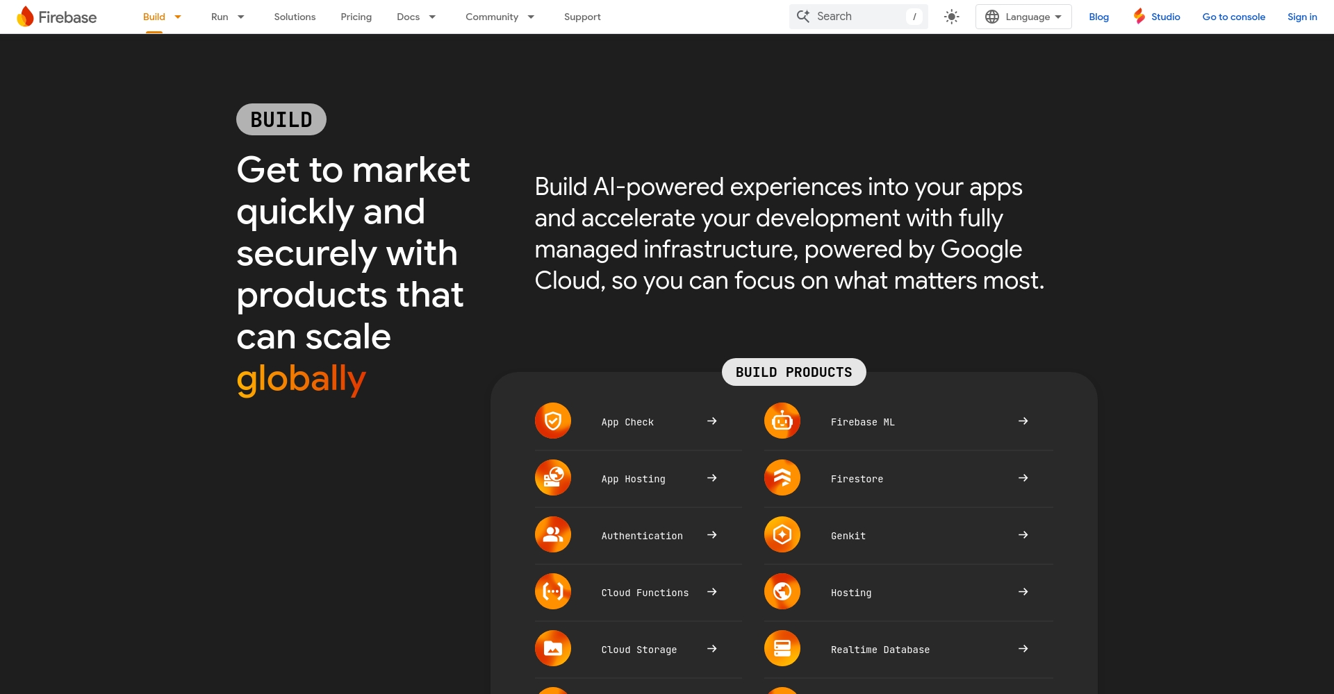
Task: Open the Firestore icon
Action: 782,477
